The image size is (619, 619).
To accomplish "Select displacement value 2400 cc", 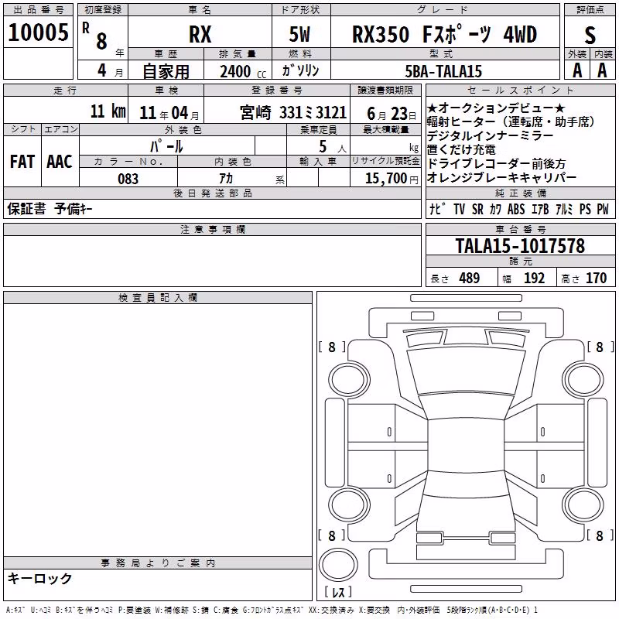I will point(243,71).
